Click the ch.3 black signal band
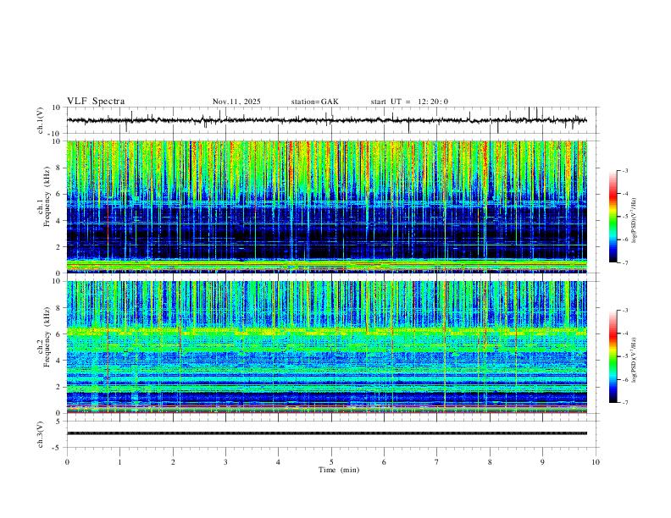 click(x=326, y=433)
